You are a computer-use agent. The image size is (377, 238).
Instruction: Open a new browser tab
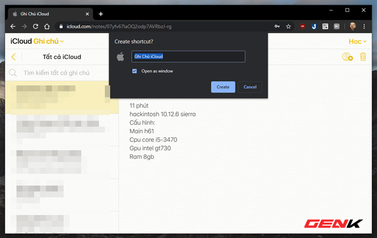[101, 14]
